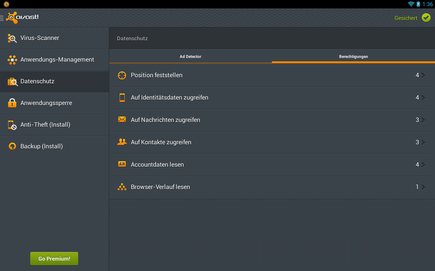Switch to the Ad Detector tab
Image resolution: width=435 pixels, height=271 pixels.
tap(190, 57)
